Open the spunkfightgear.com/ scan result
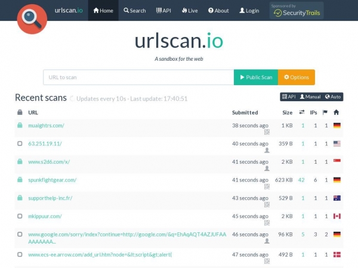The height and width of the screenshot is (268, 358). pos(53,180)
